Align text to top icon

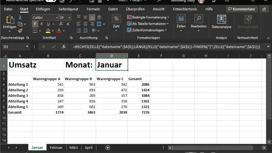[x=78, y=17]
